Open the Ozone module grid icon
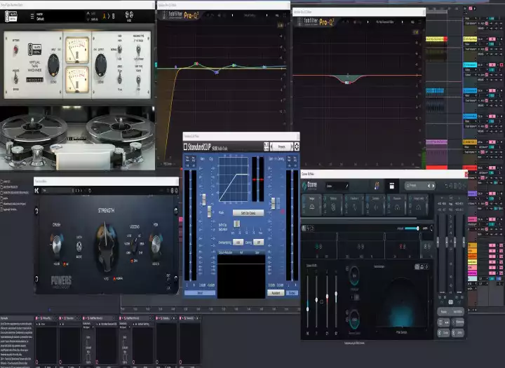This screenshot has height=368, width=505. click(x=391, y=186)
